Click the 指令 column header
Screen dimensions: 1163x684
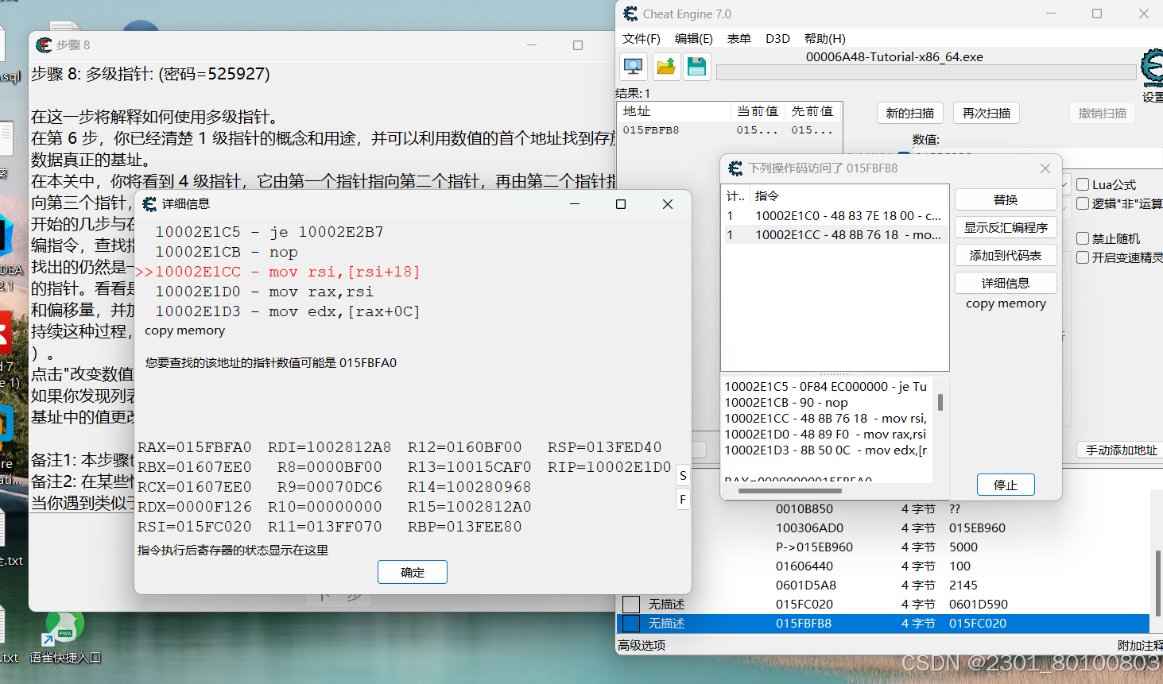pos(849,195)
